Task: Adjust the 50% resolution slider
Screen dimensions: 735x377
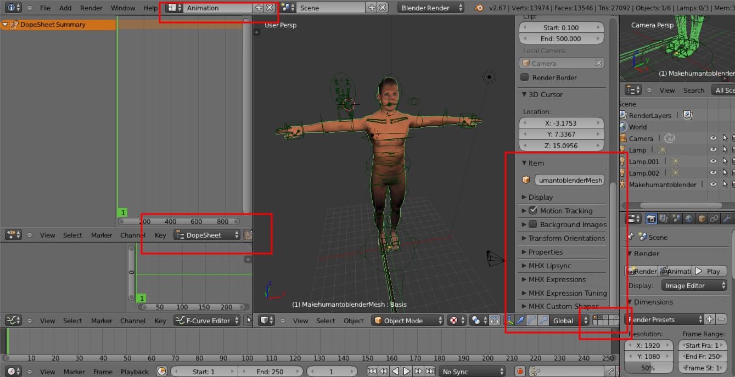Action: tap(648, 368)
